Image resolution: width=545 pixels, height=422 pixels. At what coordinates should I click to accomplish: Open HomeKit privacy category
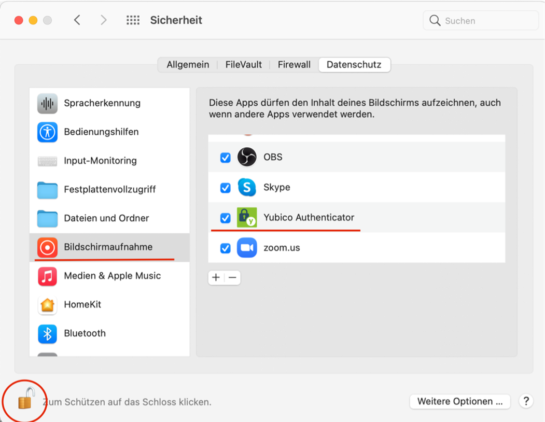pos(82,305)
